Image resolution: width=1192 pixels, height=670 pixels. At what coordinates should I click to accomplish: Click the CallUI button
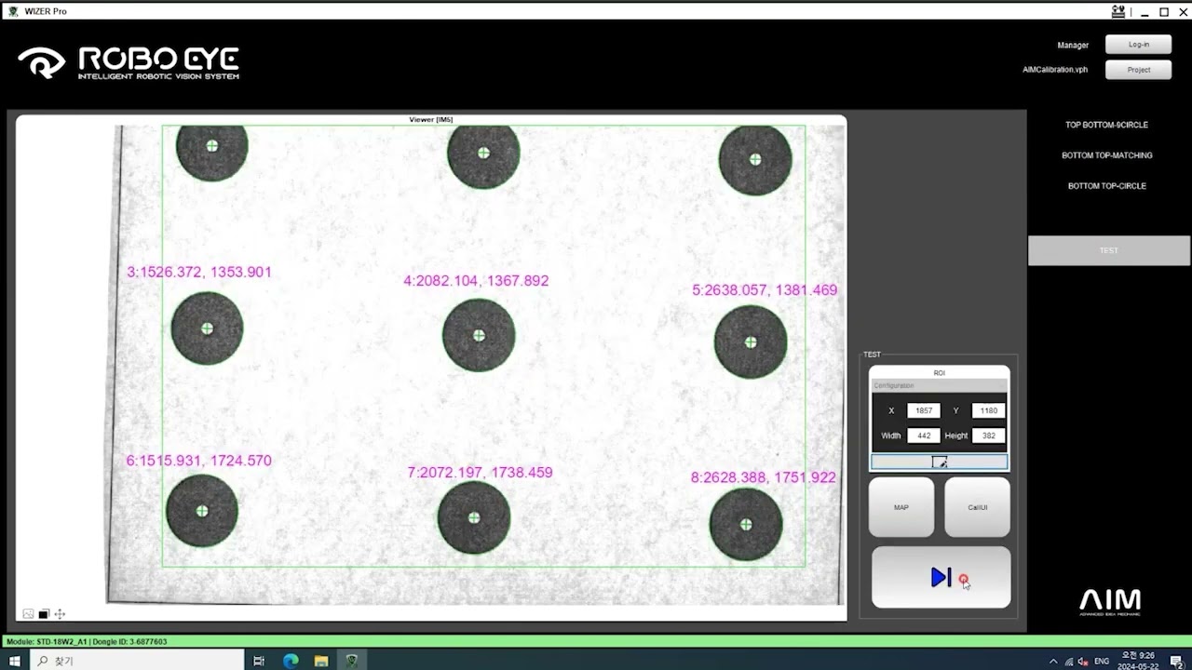(977, 507)
